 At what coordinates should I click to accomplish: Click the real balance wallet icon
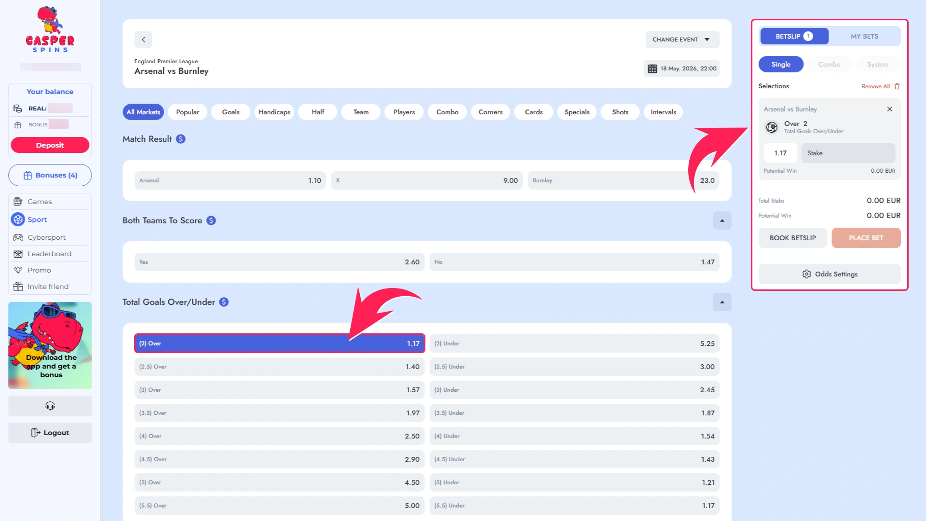point(18,109)
